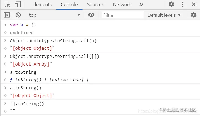Viewport: 200px width, 116px height.
Task: Open the Default levels dropdown
Action: [164, 15]
